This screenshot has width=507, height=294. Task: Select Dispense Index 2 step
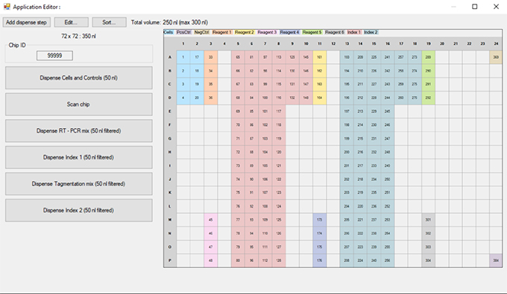click(78, 210)
